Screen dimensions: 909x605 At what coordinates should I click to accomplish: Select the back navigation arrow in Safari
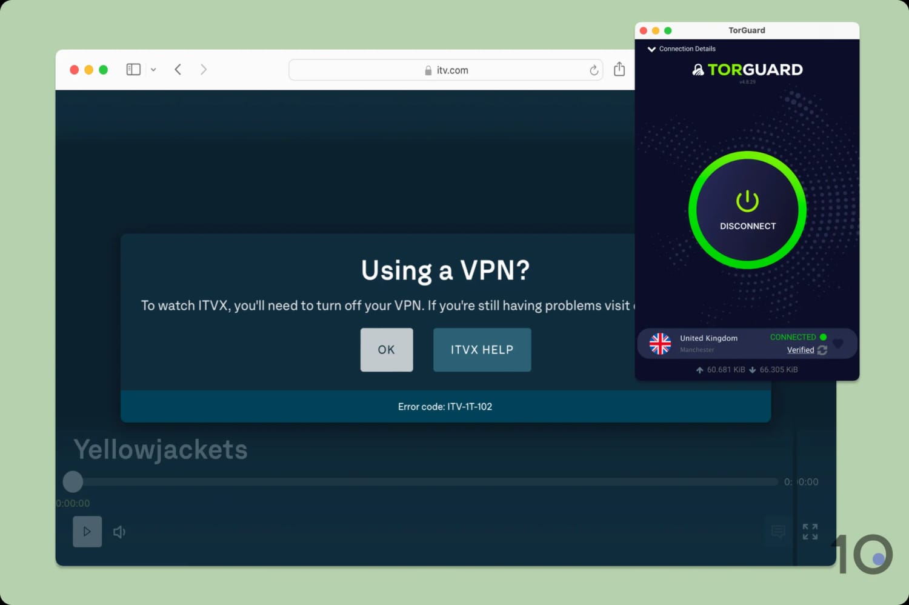point(178,69)
